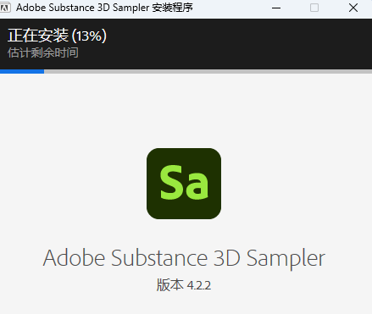This screenshot has height=314, width=372.
Task: Click the empty dark header banner area
Action: pyautogui.click(x=240, y=44)
